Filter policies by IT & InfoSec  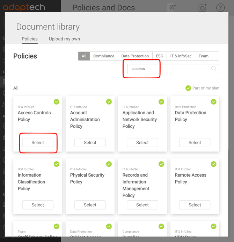click(181, 56)
